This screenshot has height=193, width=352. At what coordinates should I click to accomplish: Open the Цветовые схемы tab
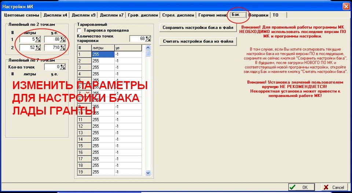pos(22,15)
